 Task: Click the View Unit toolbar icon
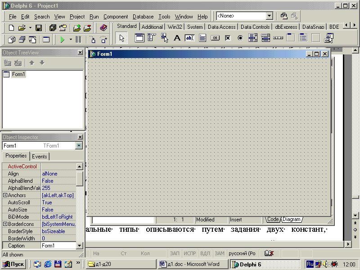12,40
